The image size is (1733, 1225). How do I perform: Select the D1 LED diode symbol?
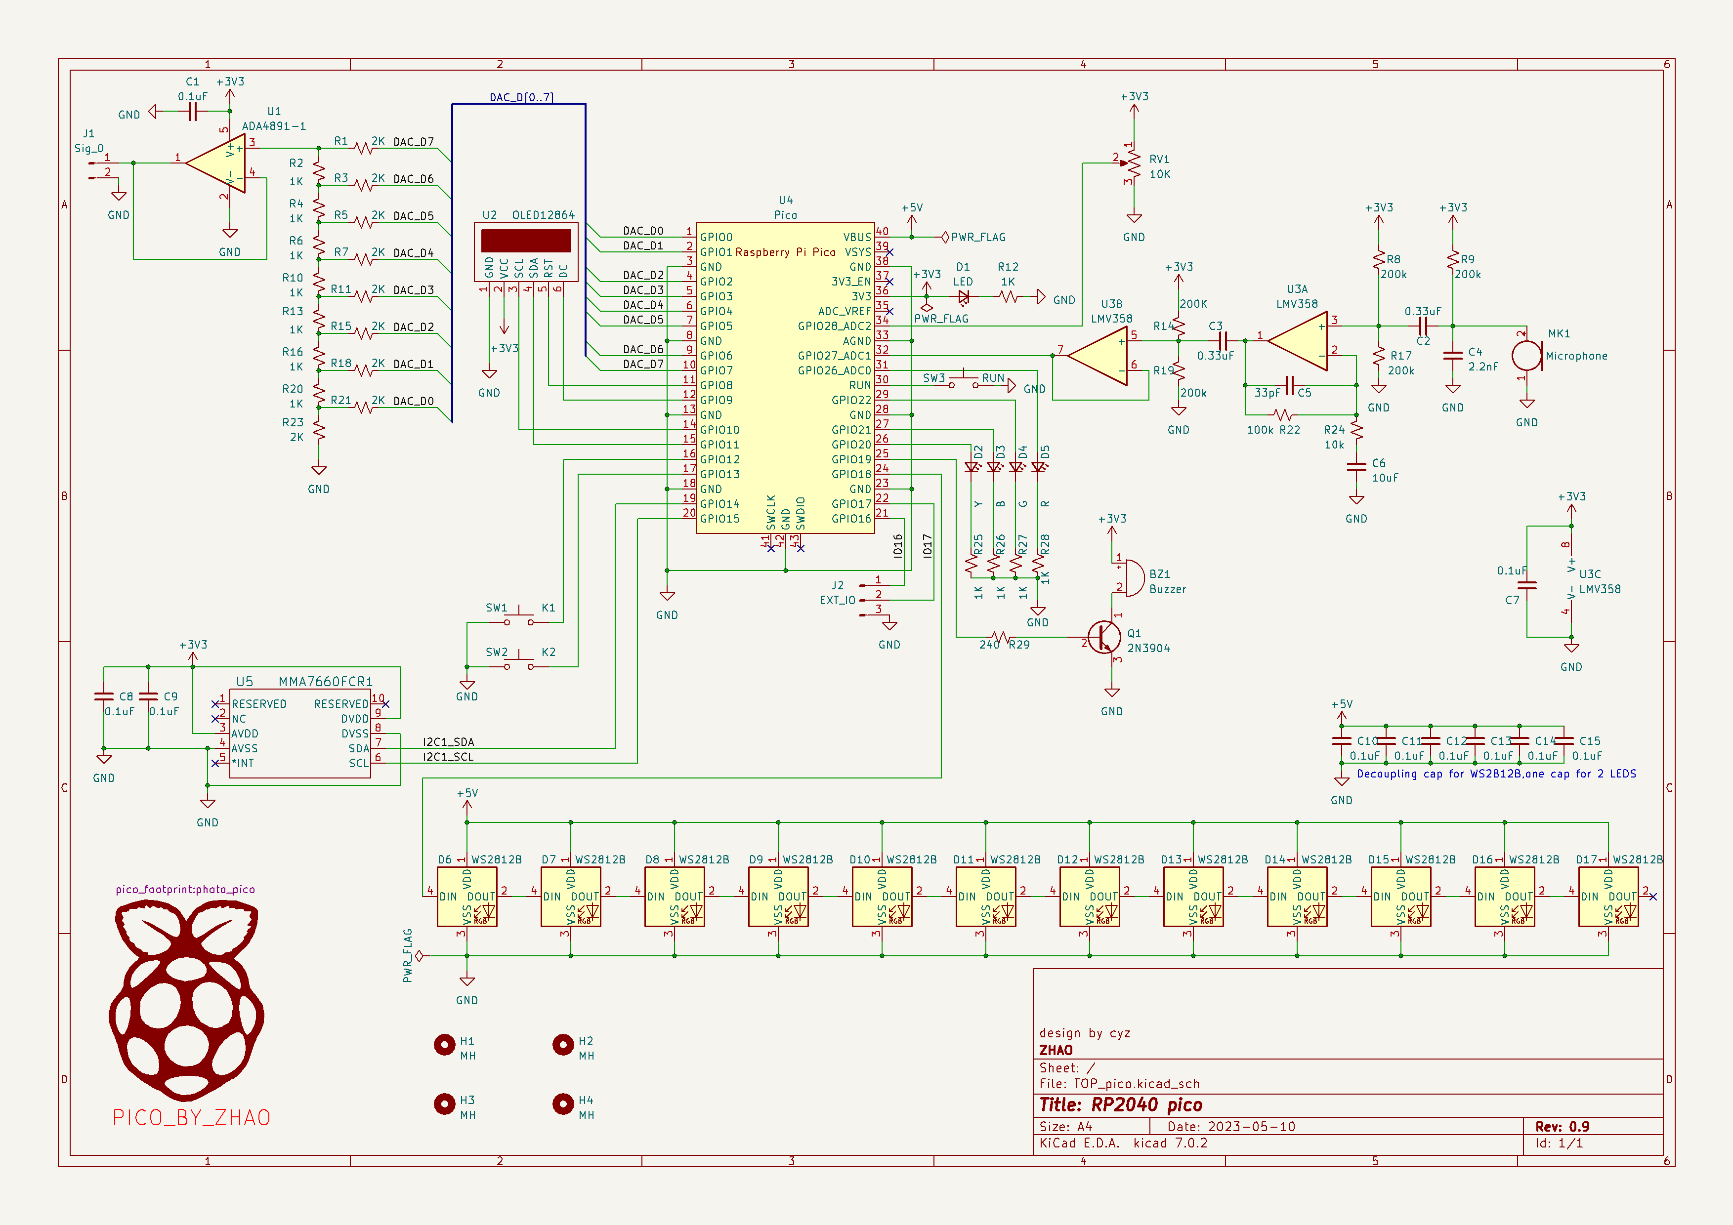963,297
